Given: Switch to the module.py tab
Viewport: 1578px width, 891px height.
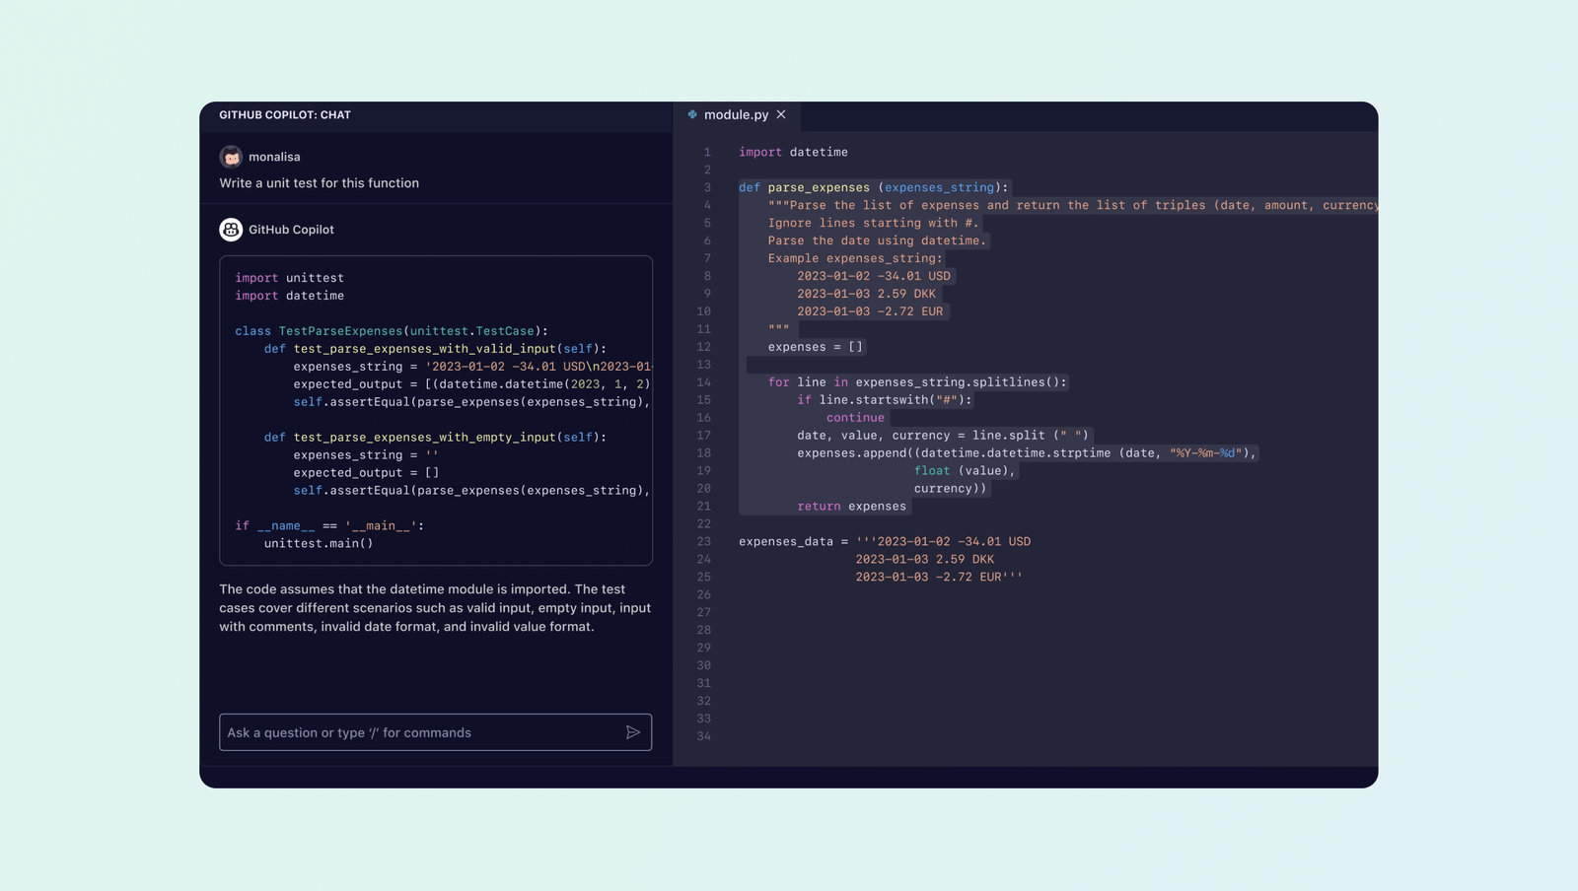Looking at the screenshot, I should pyautogui.click(x=737, y=114).
